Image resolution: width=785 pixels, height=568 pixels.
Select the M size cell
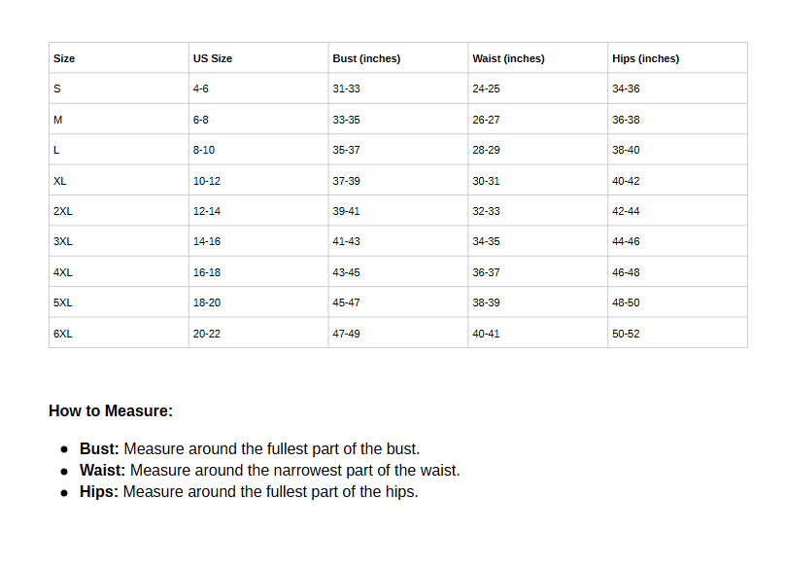[119, 120]
